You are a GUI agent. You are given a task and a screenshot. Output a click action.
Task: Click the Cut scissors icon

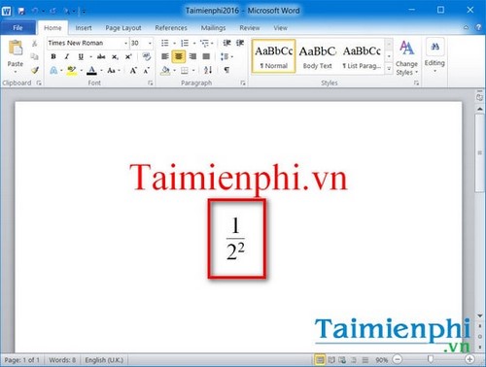click(x=34, y=44)
